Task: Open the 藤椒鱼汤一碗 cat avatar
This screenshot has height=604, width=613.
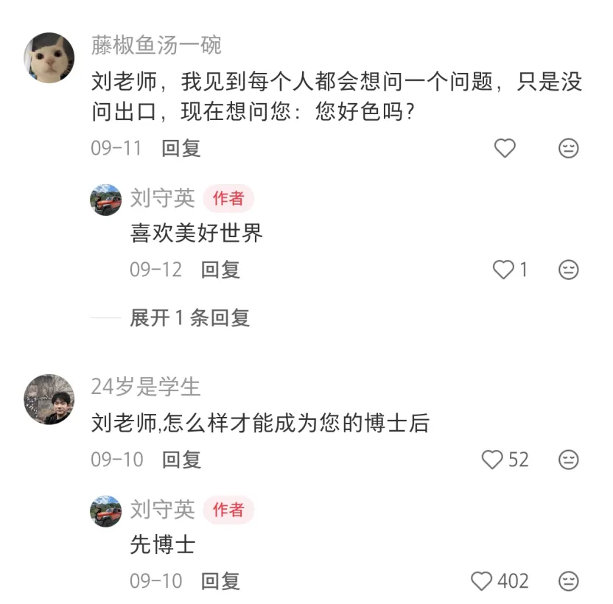Action: (x=49, y=57)
